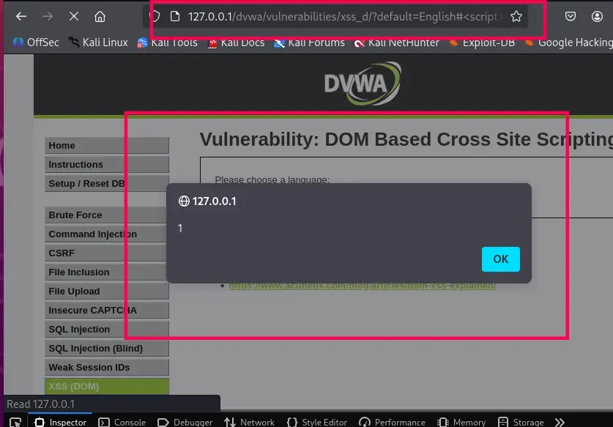Click the 'Read 127.0.0.1' status text

click(41, 404)
